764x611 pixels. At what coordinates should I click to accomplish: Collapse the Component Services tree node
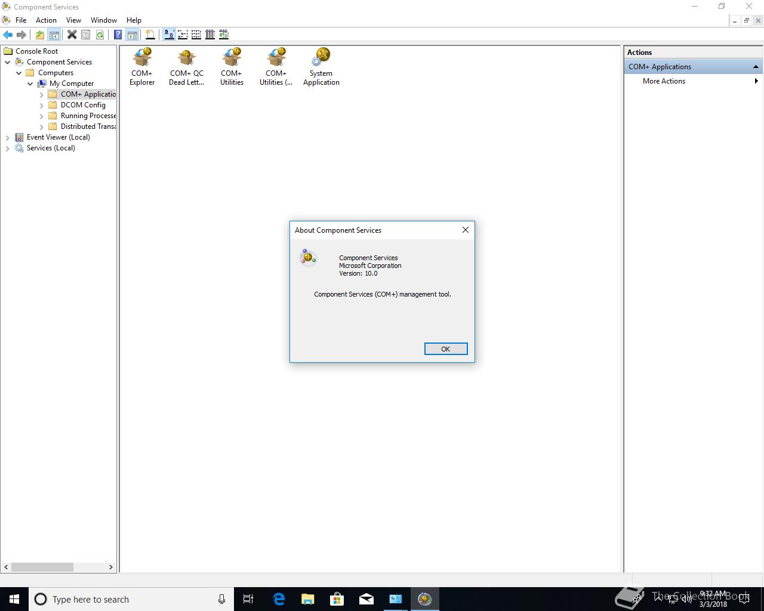point(8,62)
